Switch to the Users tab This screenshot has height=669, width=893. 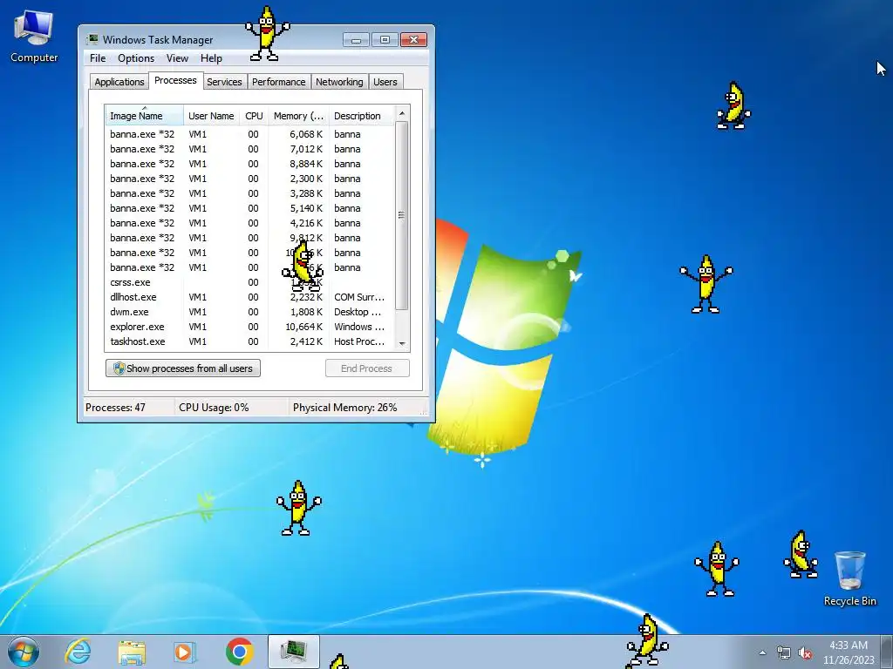(385, 82)
